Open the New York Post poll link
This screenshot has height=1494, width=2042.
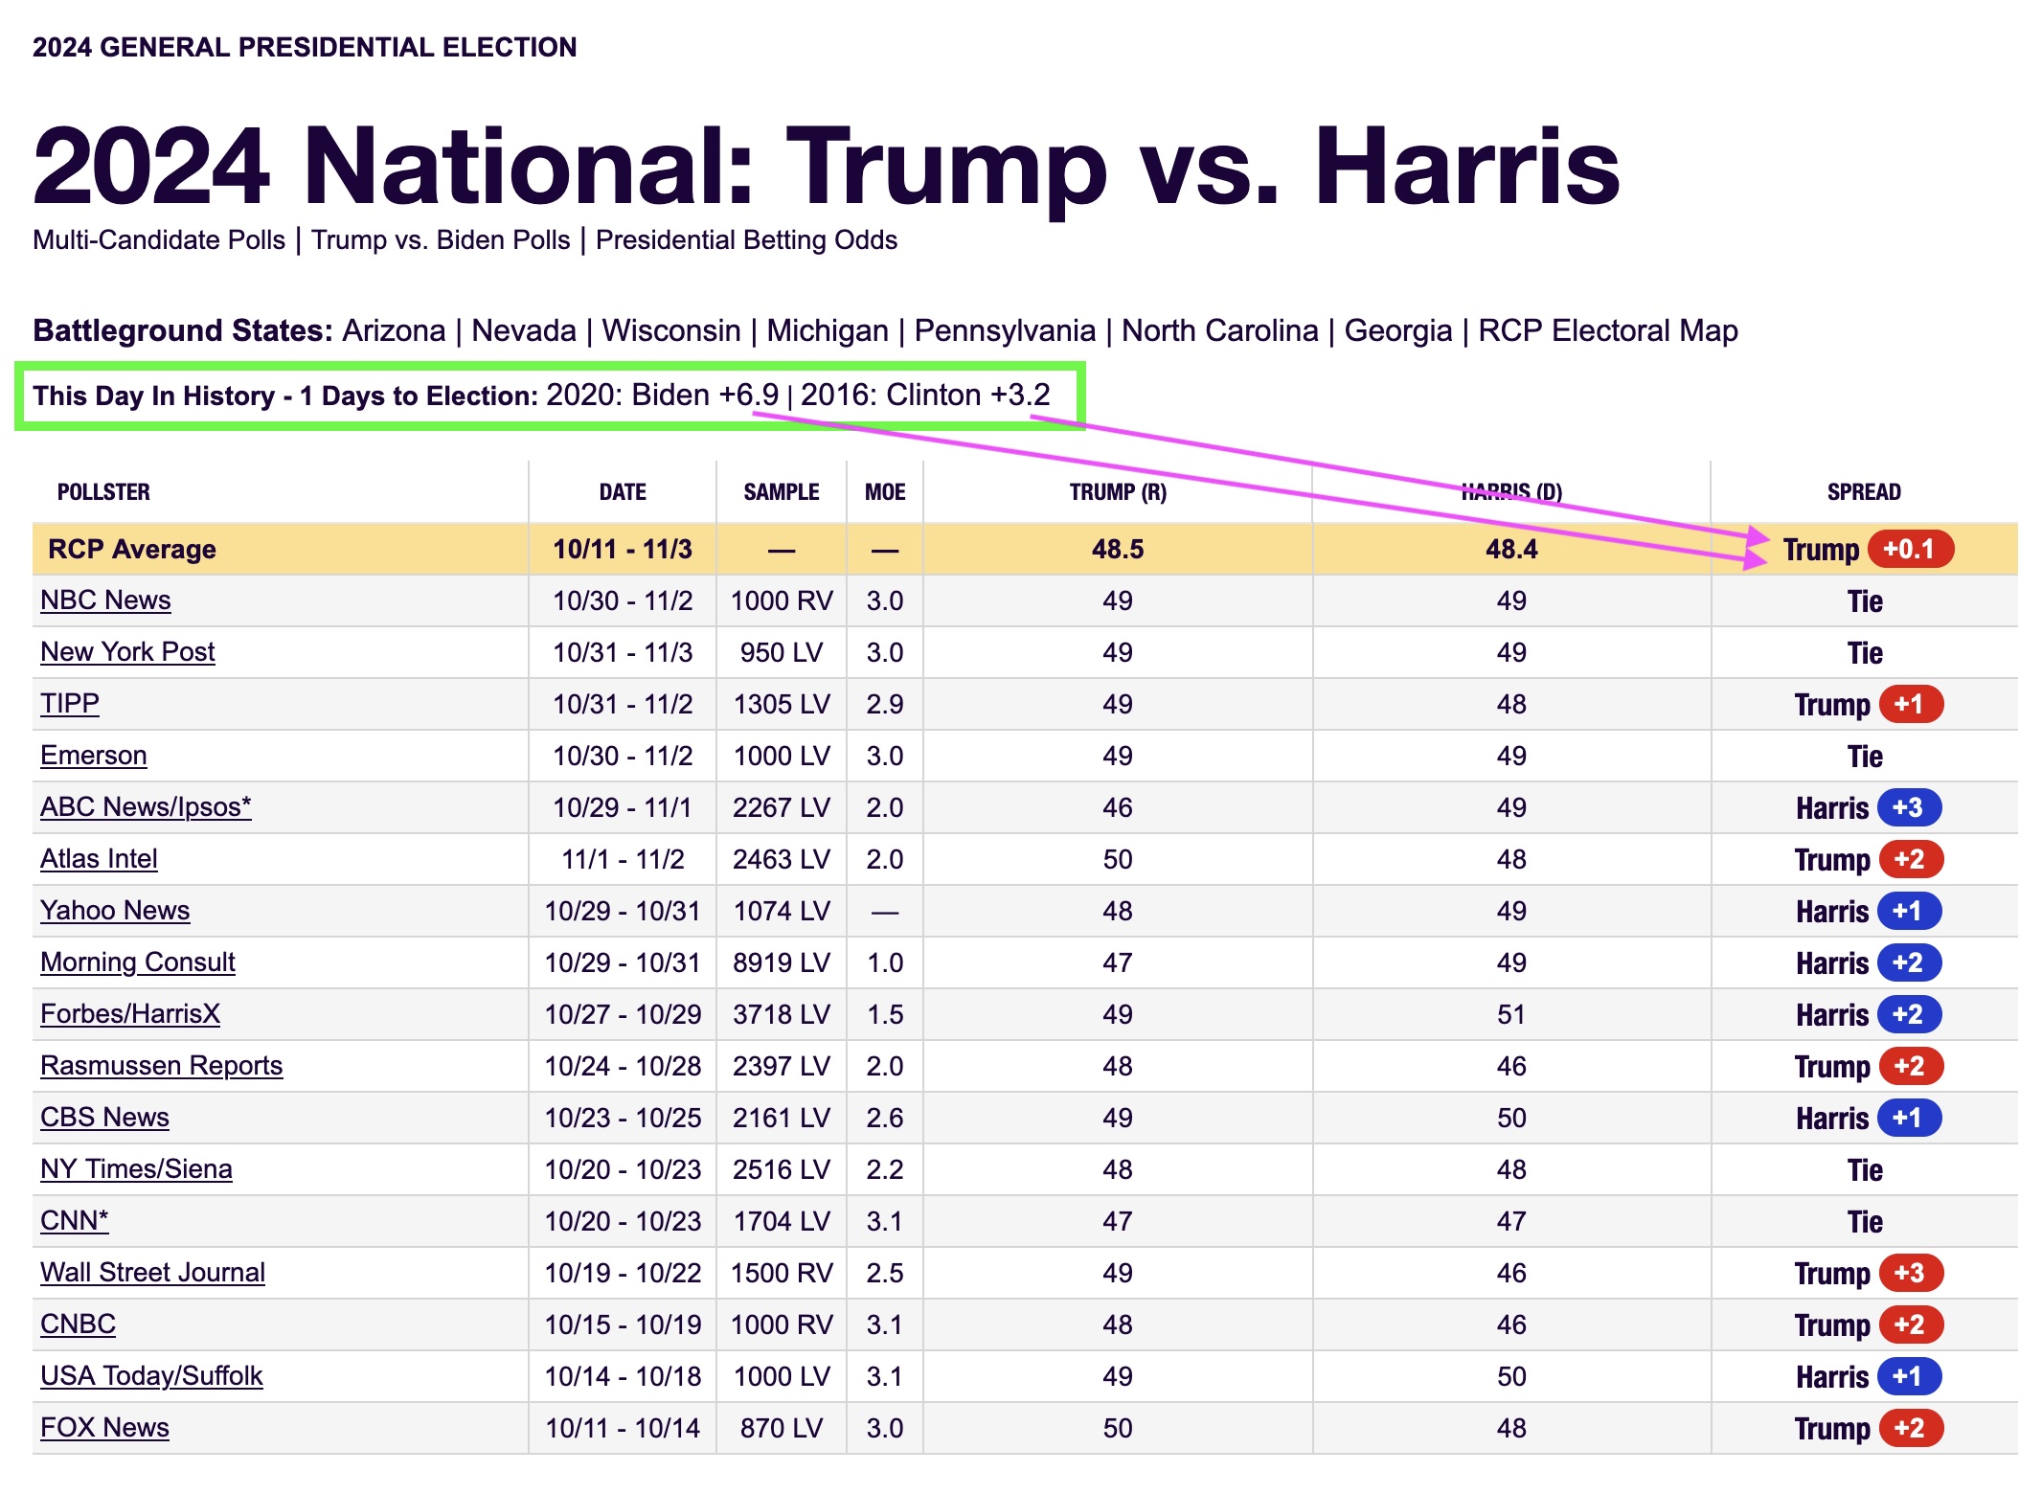pos(127,652)
